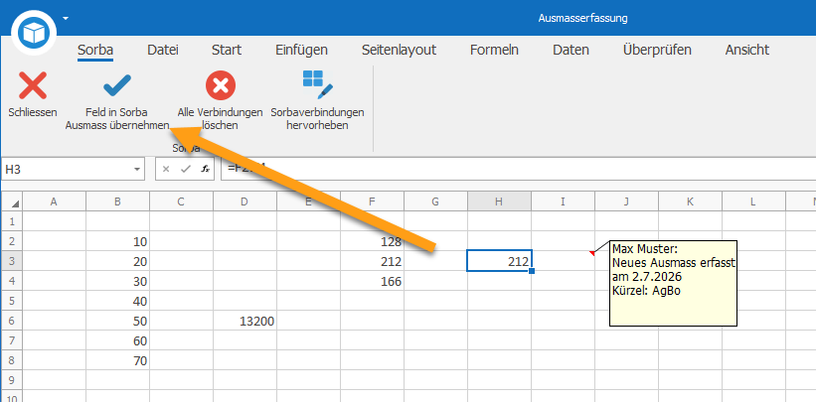Select row 1 header
Image resolution: width=816 pixels, height=402 pixels.
click(12, 221)
